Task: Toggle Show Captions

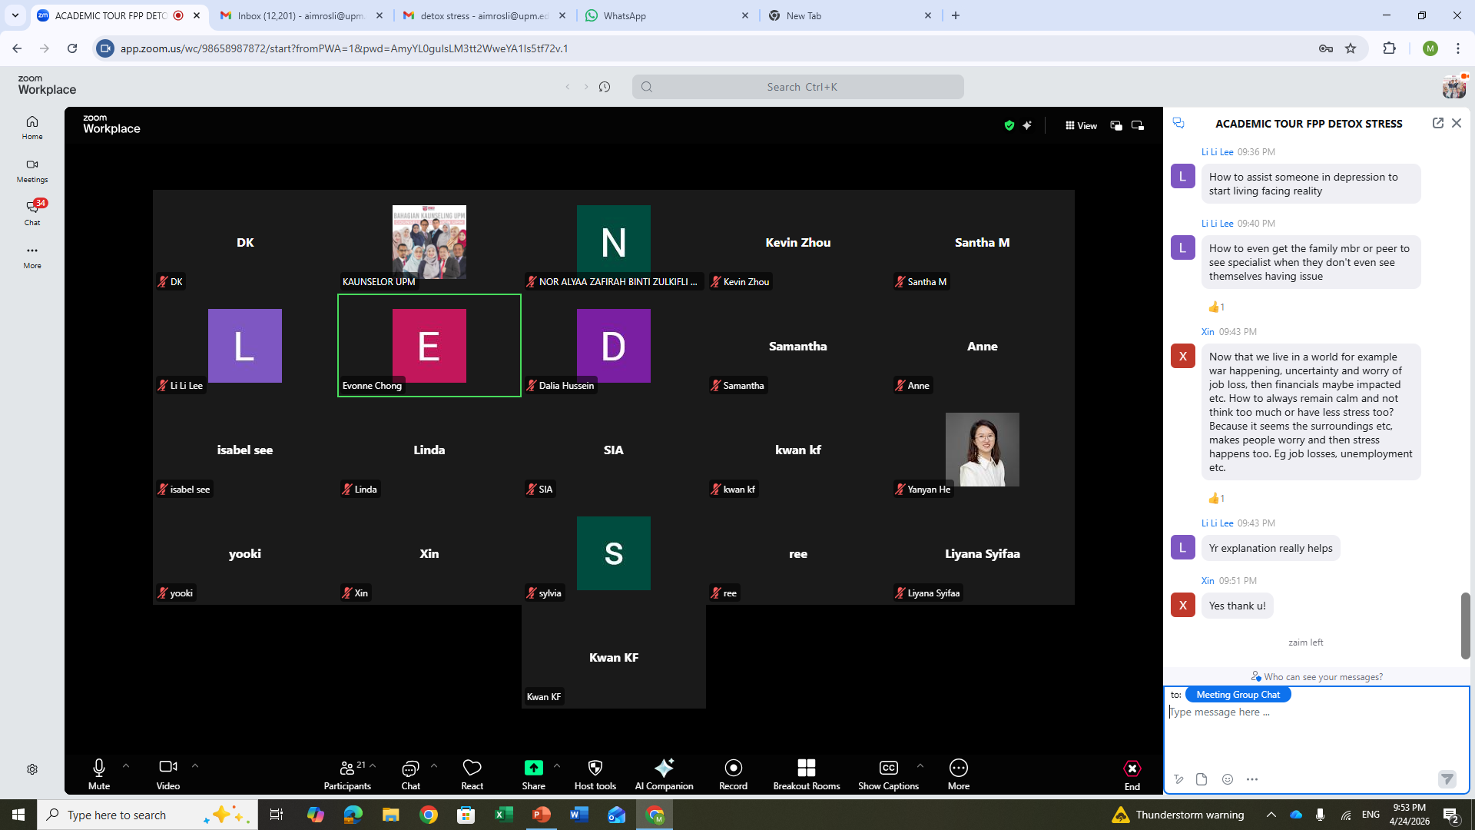Action: click(x=889, y=774)
